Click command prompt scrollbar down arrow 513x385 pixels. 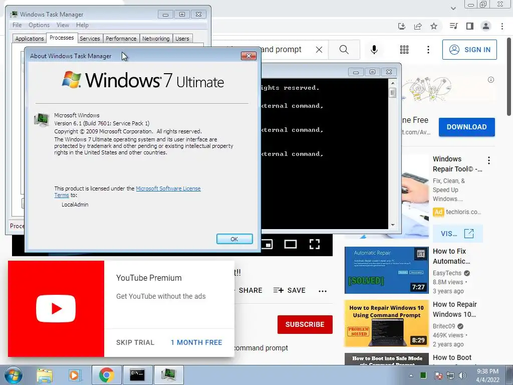[393, 225]
